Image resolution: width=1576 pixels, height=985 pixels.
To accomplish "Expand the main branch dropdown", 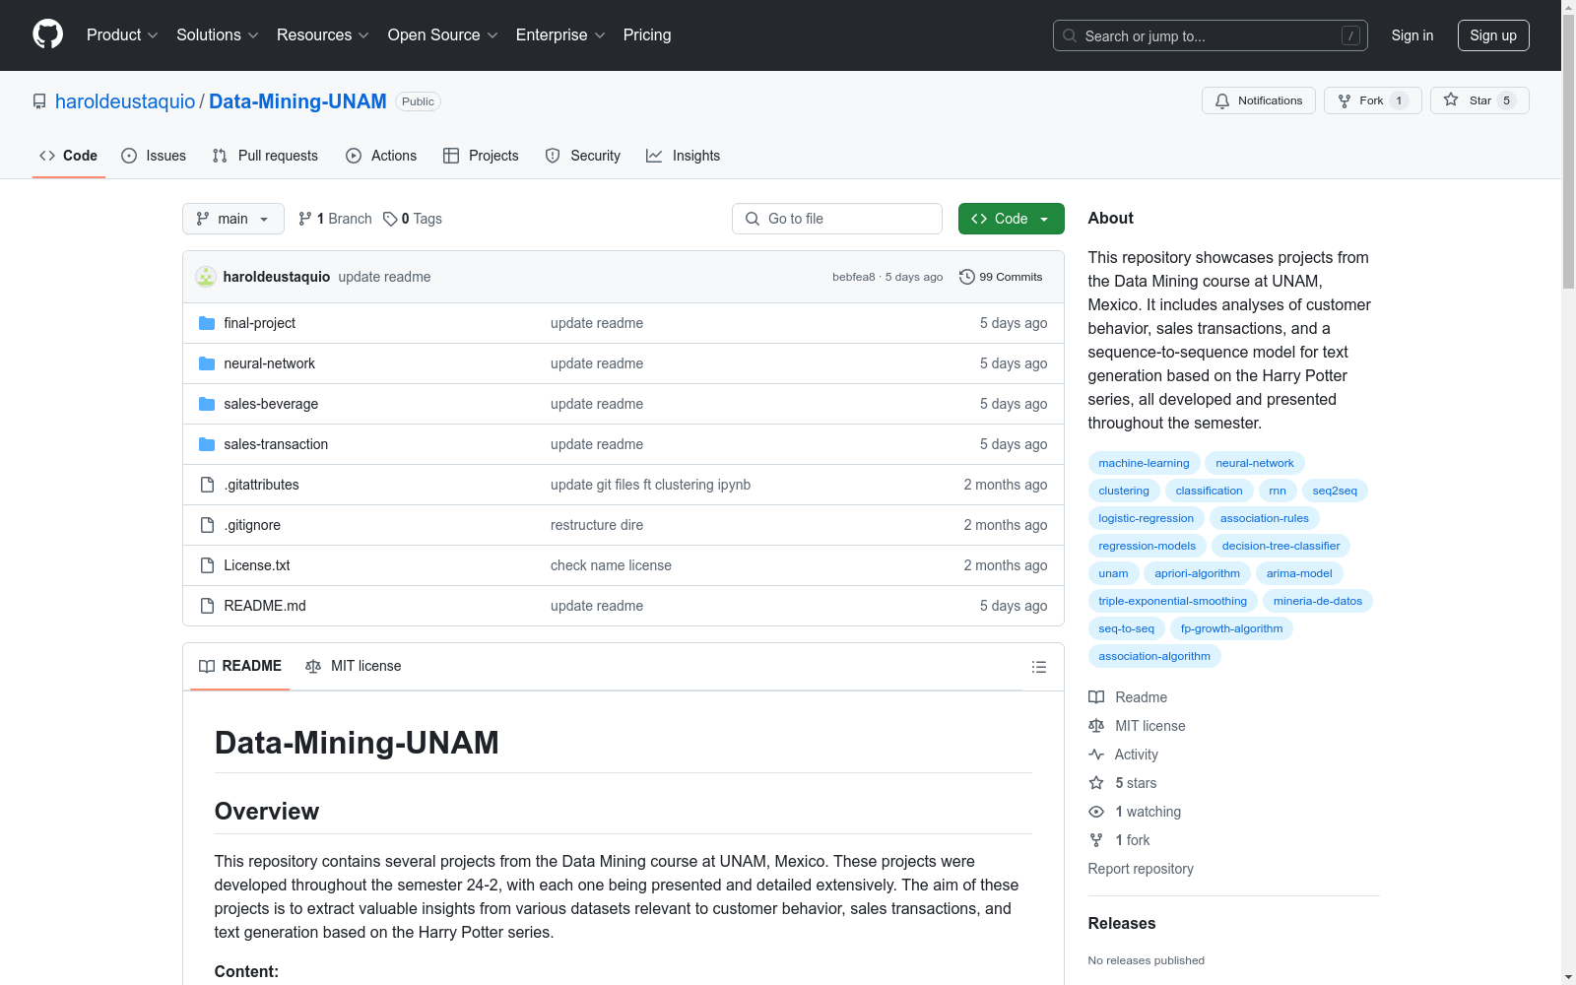I will [x=233, y=219].
